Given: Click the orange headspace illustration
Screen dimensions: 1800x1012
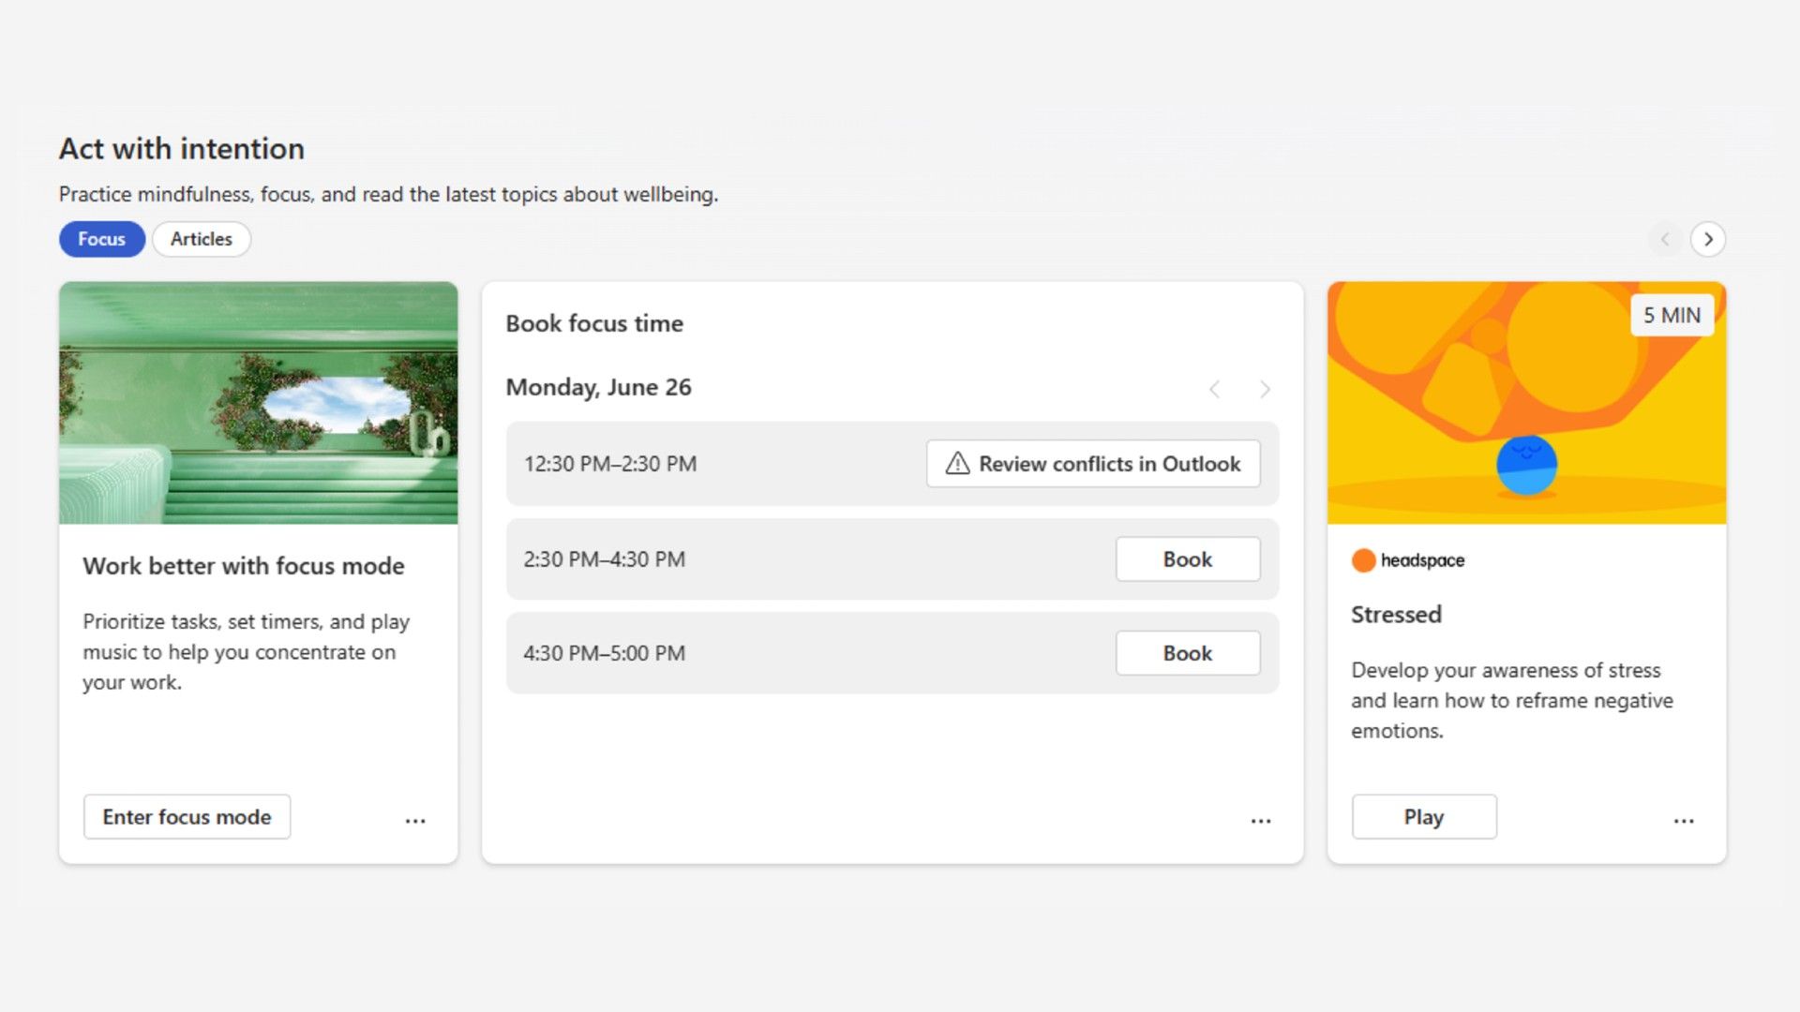Looking at the screenshot, I should pos(1526,403).
